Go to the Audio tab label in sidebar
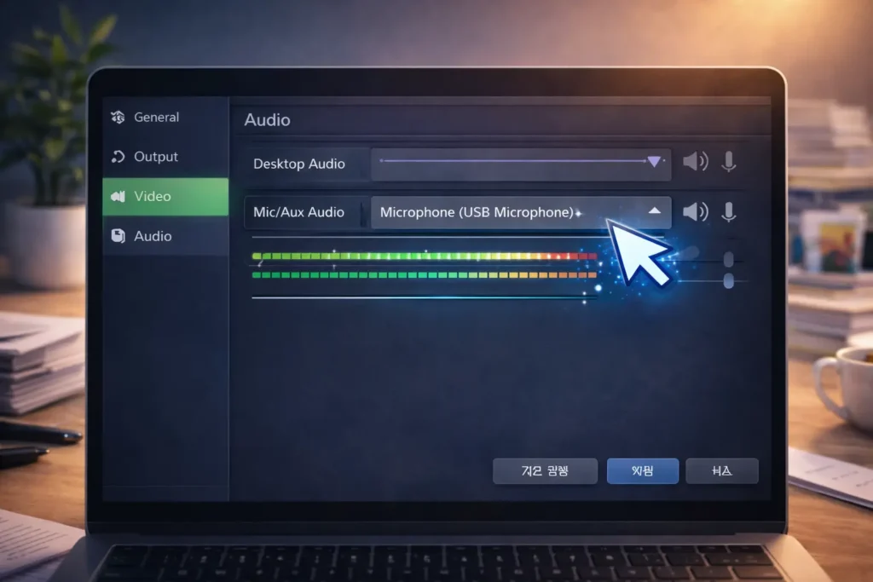 [x=153, y=236]
